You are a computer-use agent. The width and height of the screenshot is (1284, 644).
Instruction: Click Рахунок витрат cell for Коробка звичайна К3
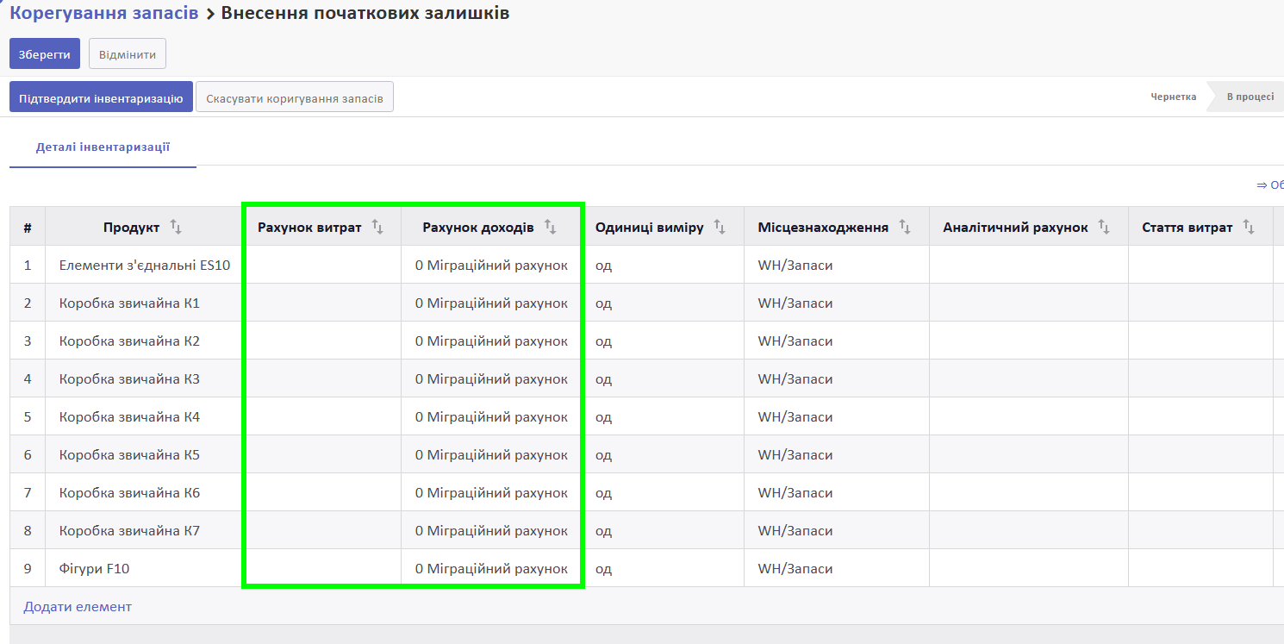(322, 378)
